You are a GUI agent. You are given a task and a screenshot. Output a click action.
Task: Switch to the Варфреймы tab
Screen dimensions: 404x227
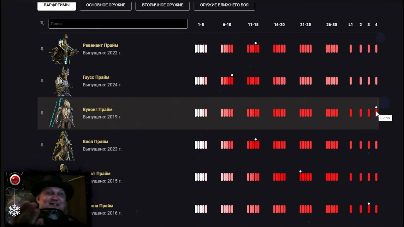(56, 5)
